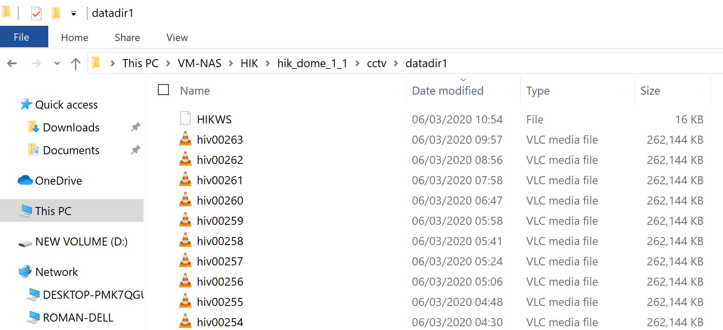Click the VLC cone icon for hiv00258

(x=185, y=241)
